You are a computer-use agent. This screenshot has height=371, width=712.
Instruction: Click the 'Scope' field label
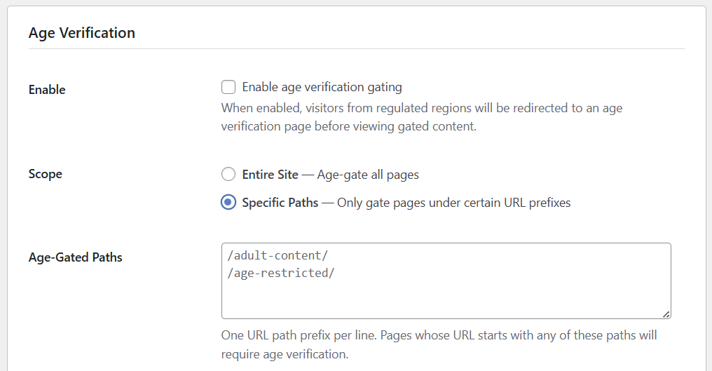pos(46,174)
